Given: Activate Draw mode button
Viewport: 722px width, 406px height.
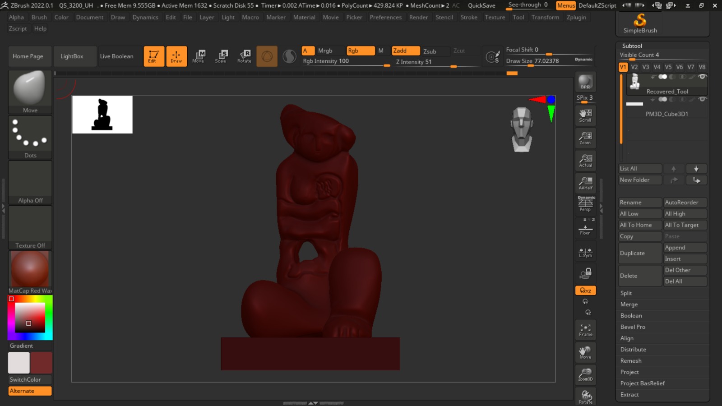Looking at the screenshot, I should pos(176,56).
